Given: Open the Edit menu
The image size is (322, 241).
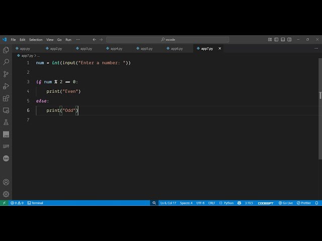Looking at the screenshot, I should click(22, 40).
